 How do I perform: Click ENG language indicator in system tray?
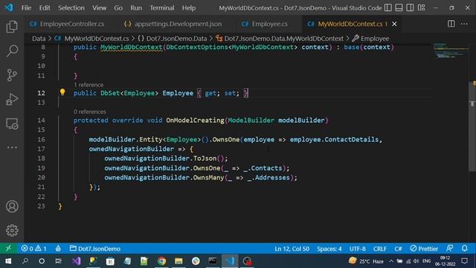tap(426, 261)
